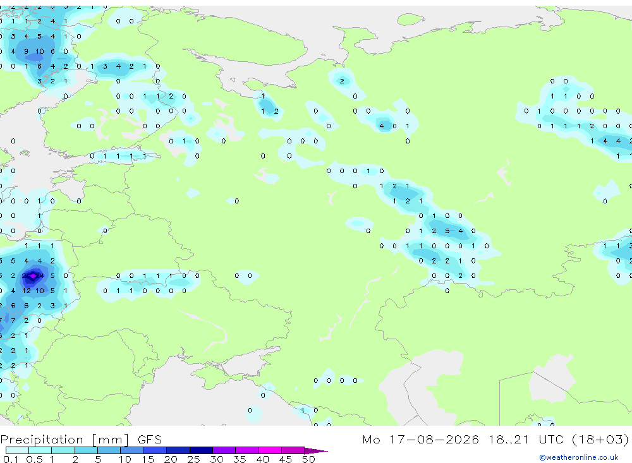Select the 5–10 mm legend color swatch
Viewport: 632px width, 463px height.
tap(109, 450)
